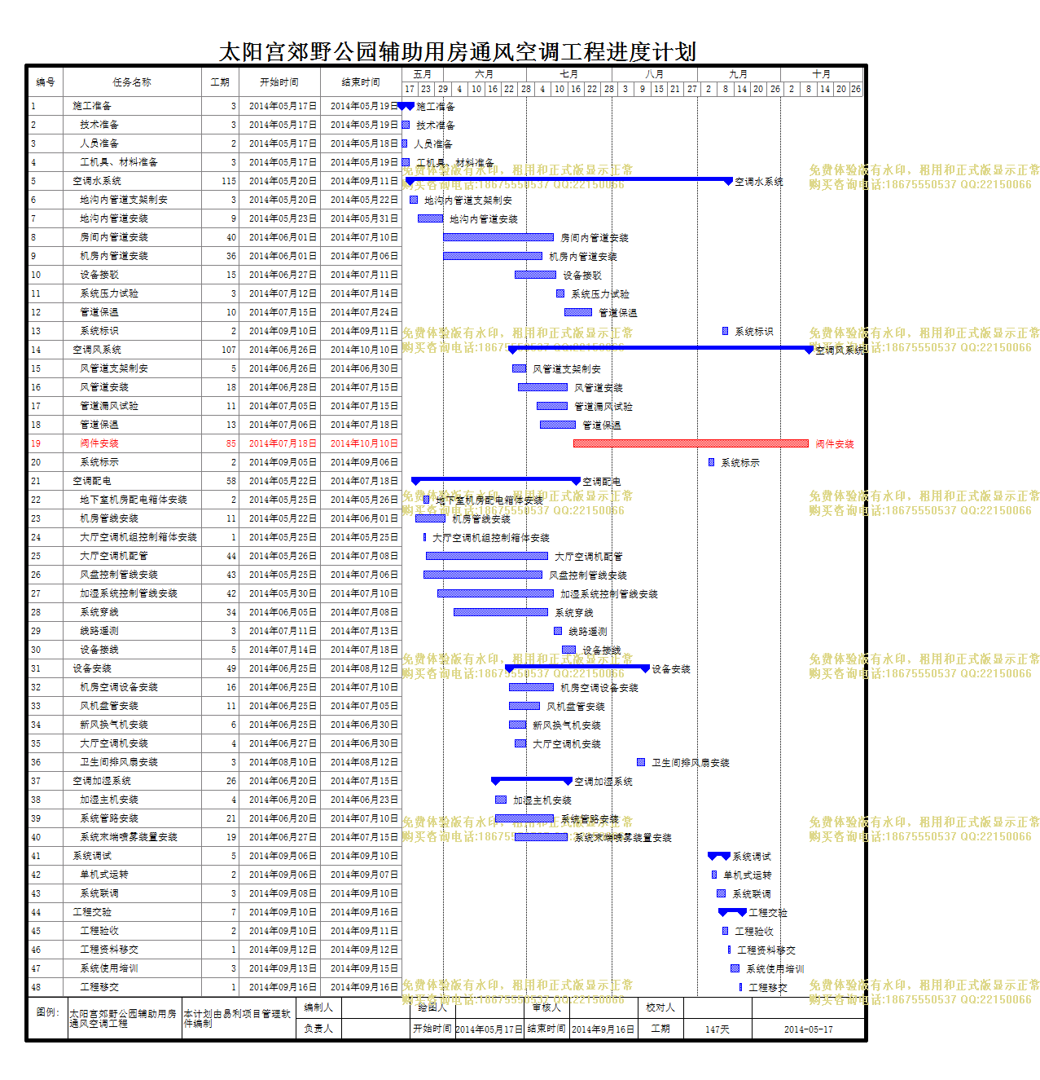Select the blue 房间内管道安装 Gantt bar

(498, 237)
